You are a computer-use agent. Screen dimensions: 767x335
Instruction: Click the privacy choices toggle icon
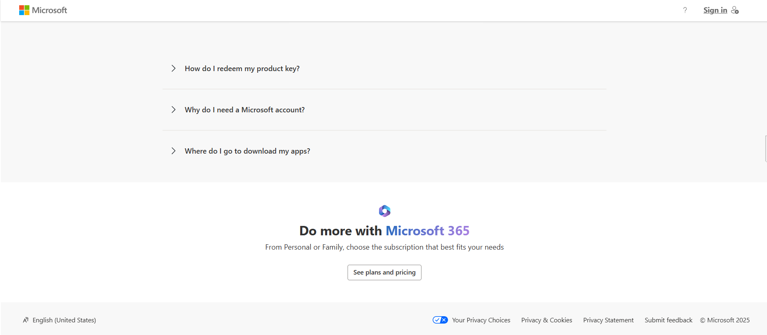tap(440, 320)
